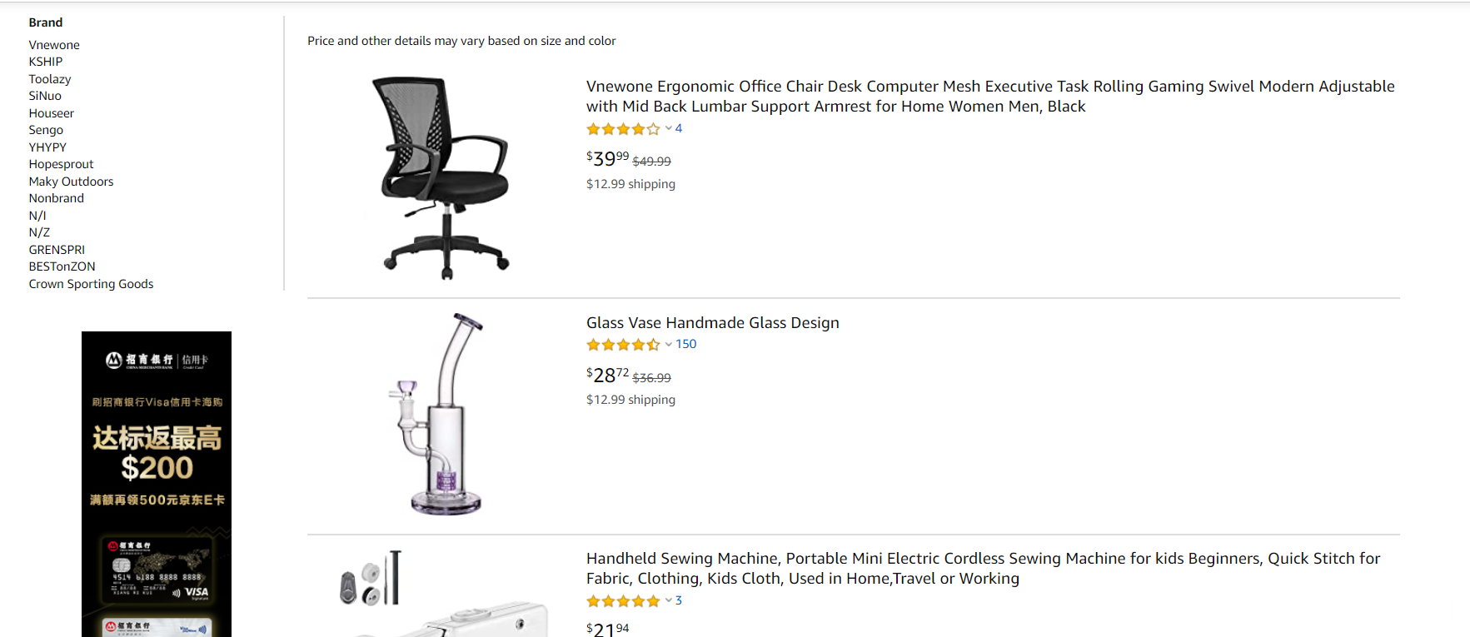Open the Glass Vase Handmade Glass Design link

[x=712, y=323]
